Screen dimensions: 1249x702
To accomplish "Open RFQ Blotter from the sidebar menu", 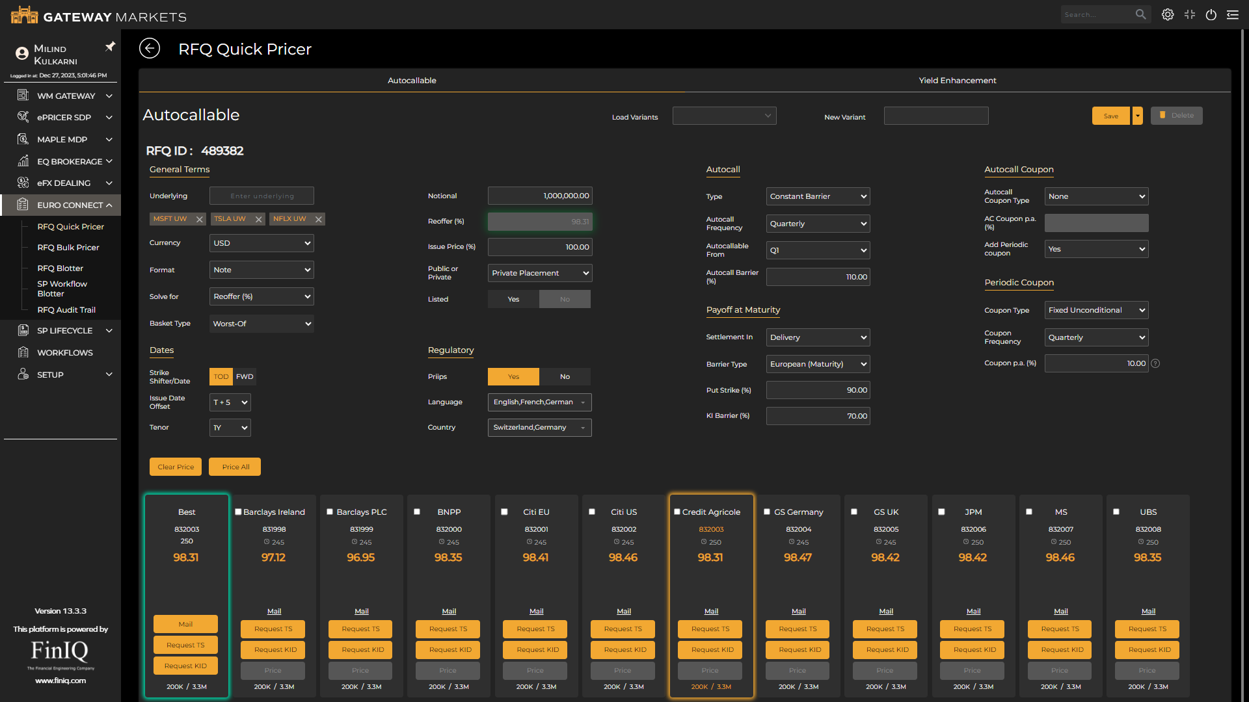I will [60, 268].
